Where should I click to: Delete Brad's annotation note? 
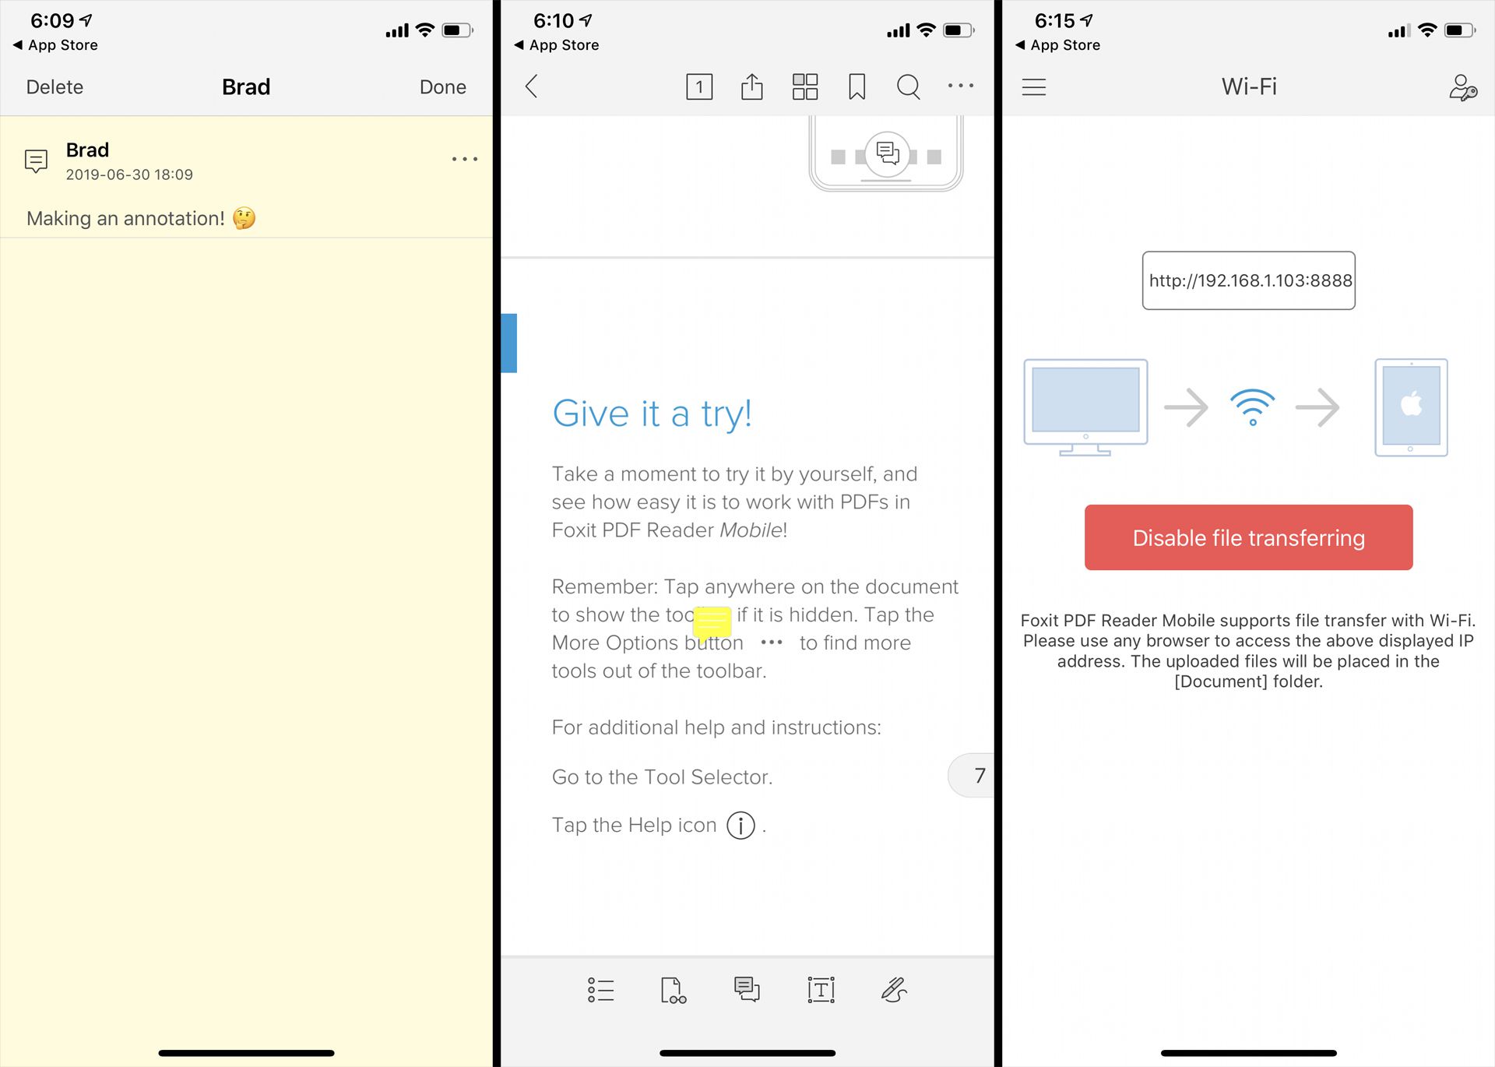click(x=55, y=84)
